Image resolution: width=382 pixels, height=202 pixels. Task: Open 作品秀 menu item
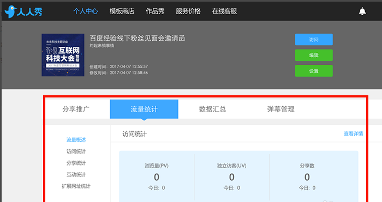[x=155, y=11]
